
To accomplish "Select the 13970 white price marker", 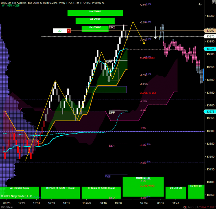I will [x=210, y=36].
